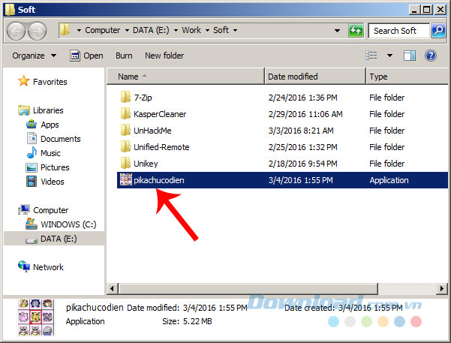451x343 pixels.
Task: Click the 7-Zip folder icon
Action: coord(125,98)
